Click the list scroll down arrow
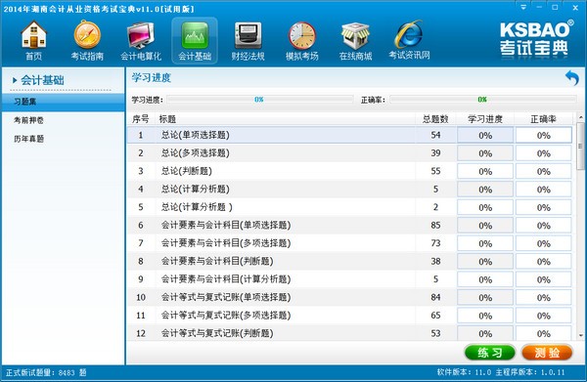 click(580, 335)
